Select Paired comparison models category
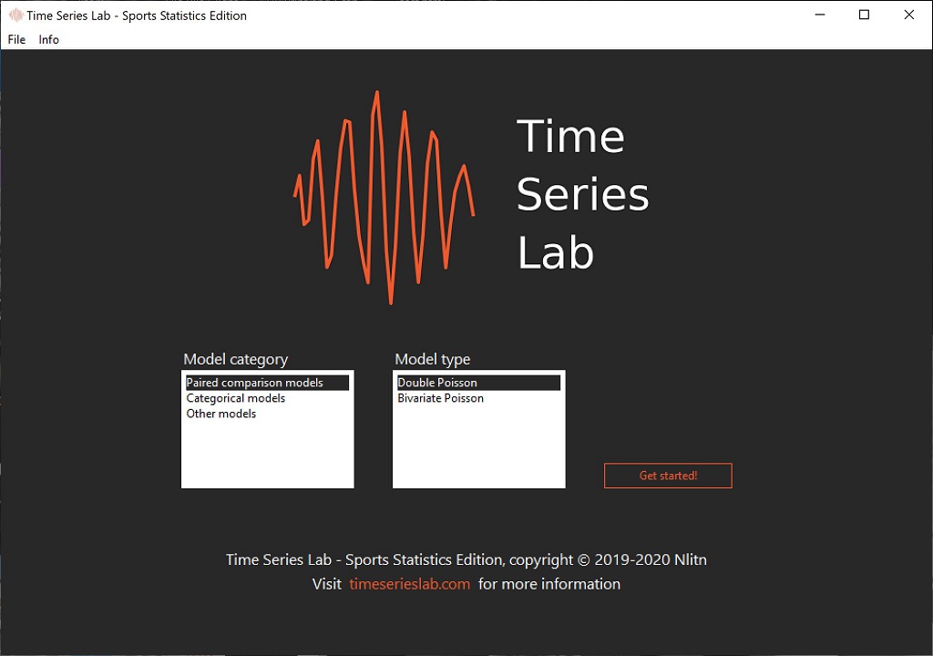This screenshot has height=656, width=933. pyautogui.click(x=267, y=383)
